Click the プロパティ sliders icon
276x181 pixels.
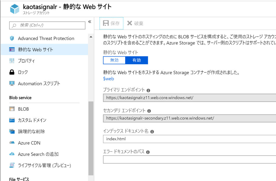pos(12,61)
